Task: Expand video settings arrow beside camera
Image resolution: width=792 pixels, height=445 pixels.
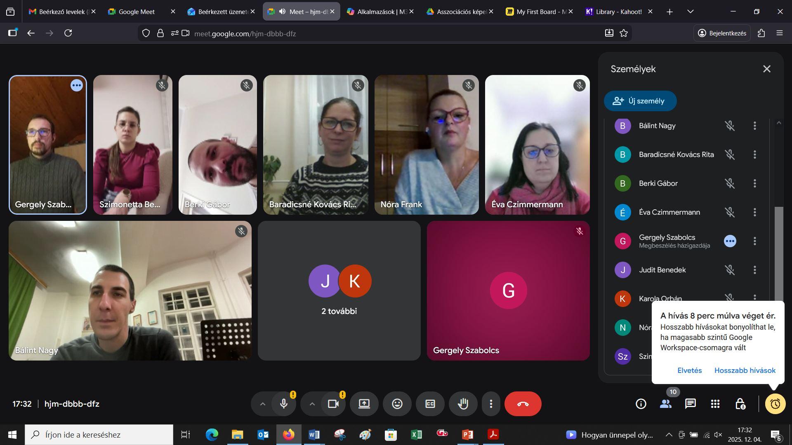Action: [312, 404]
